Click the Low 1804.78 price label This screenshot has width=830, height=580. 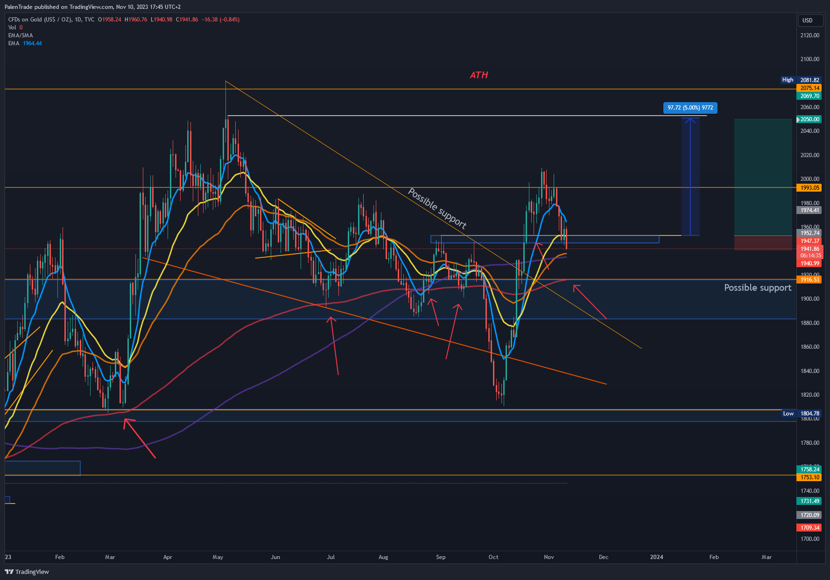click(802, 414)
